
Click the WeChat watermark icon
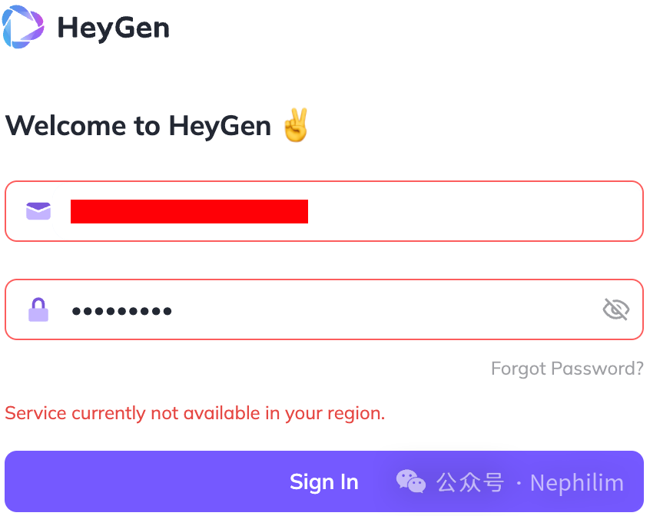coord(410,482)
